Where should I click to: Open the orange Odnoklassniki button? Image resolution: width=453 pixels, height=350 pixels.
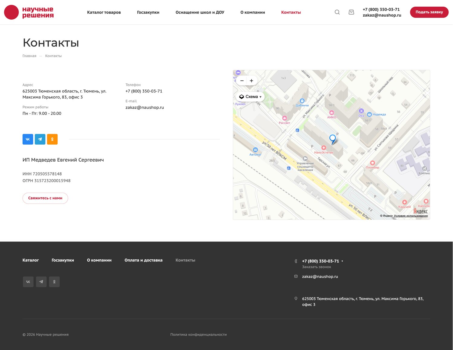52,139
